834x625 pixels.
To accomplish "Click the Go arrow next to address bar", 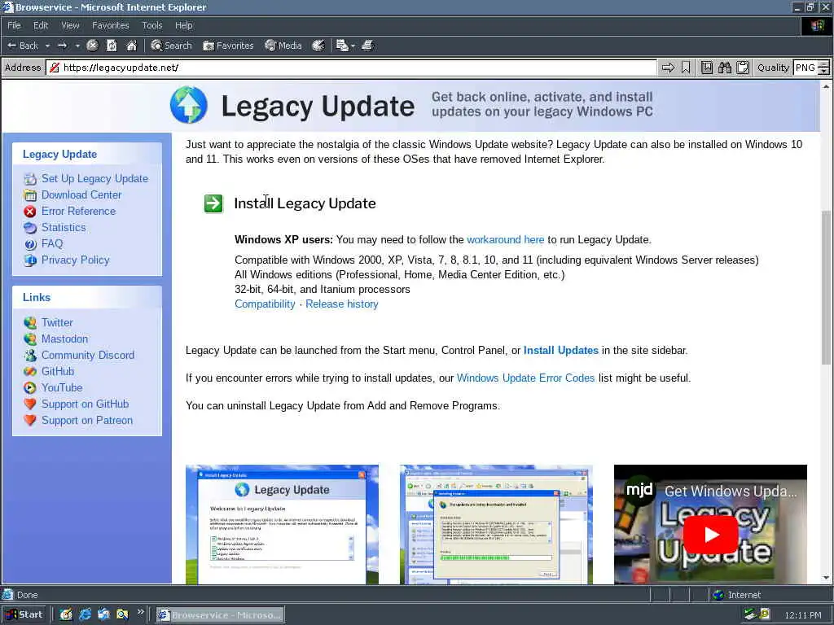I will click(668, 68).
